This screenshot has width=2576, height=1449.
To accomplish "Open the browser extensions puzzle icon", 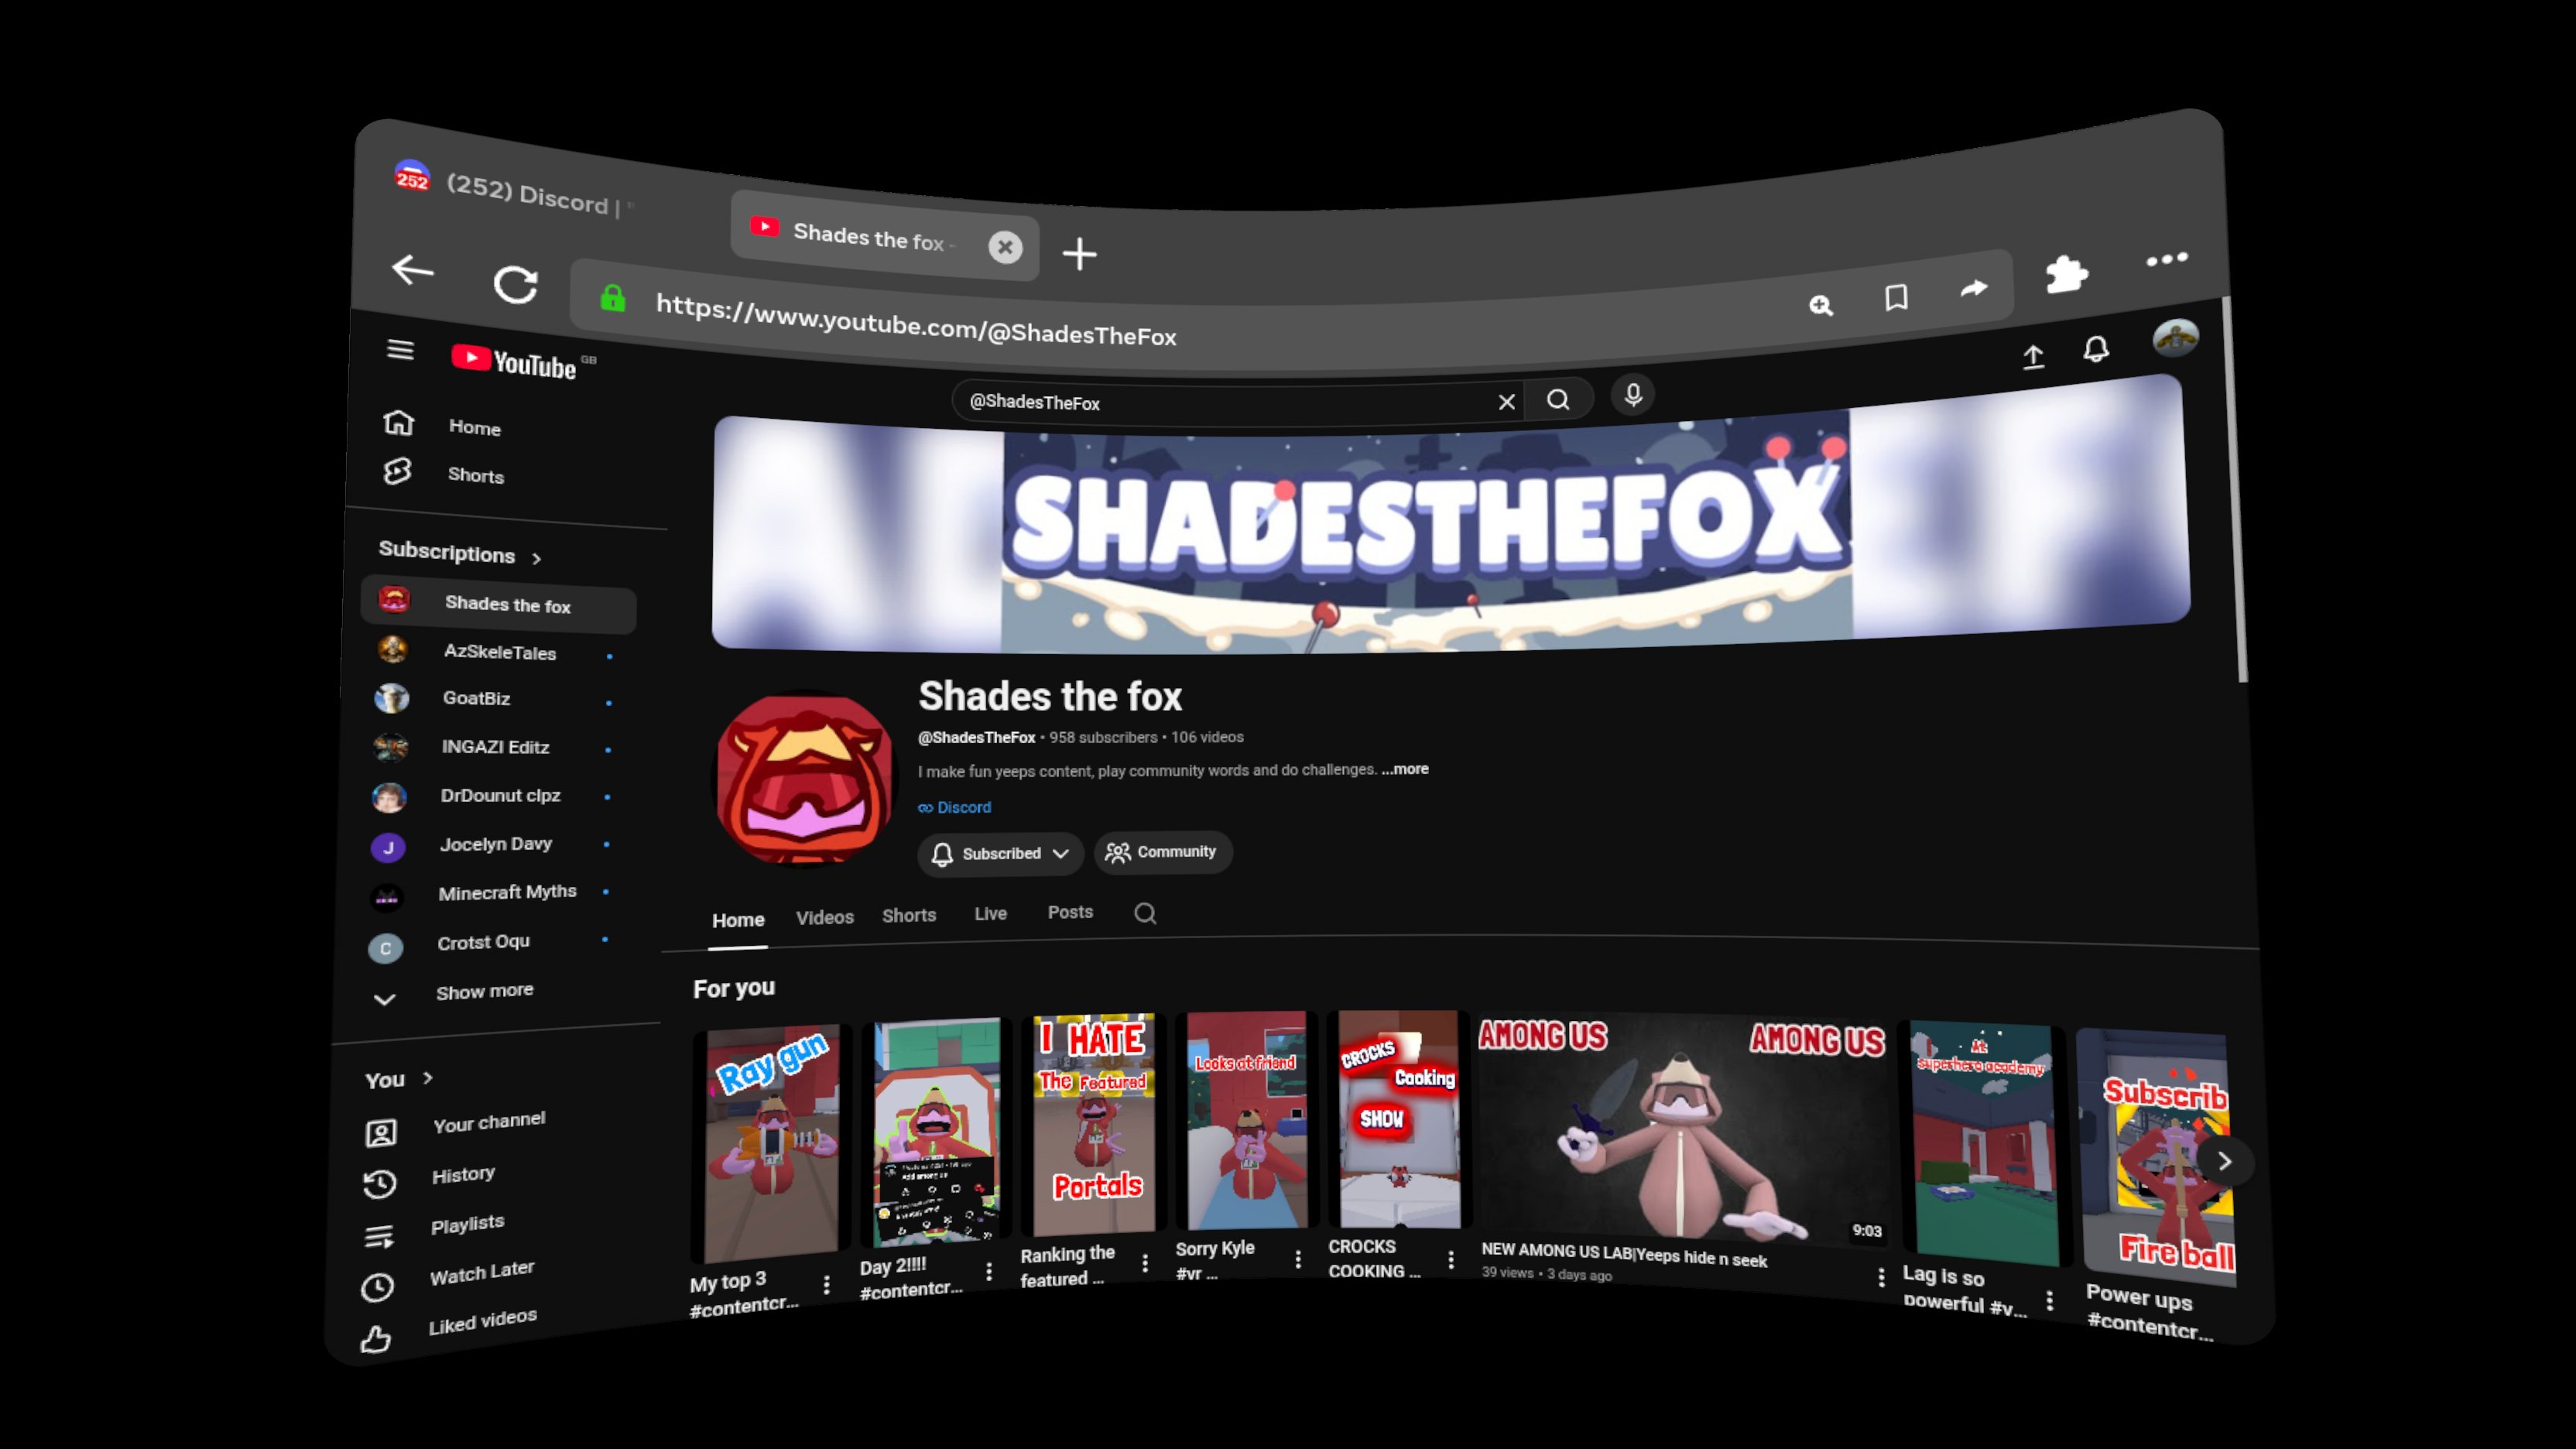I will [2066, 273].
